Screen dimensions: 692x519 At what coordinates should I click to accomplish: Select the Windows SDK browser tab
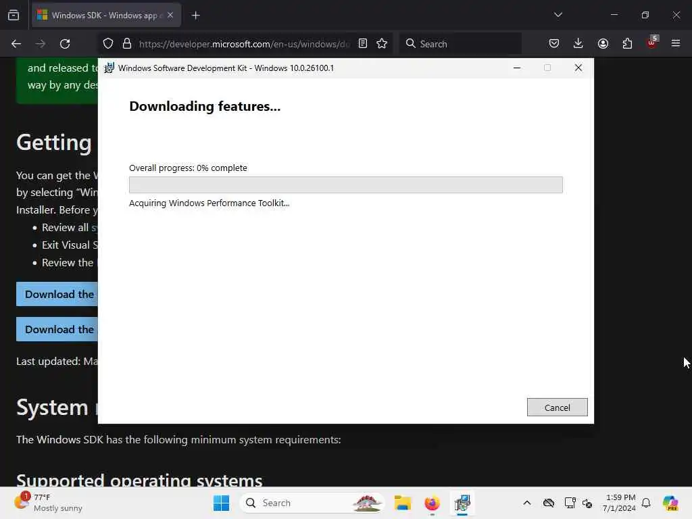click(x=105, y=16)
